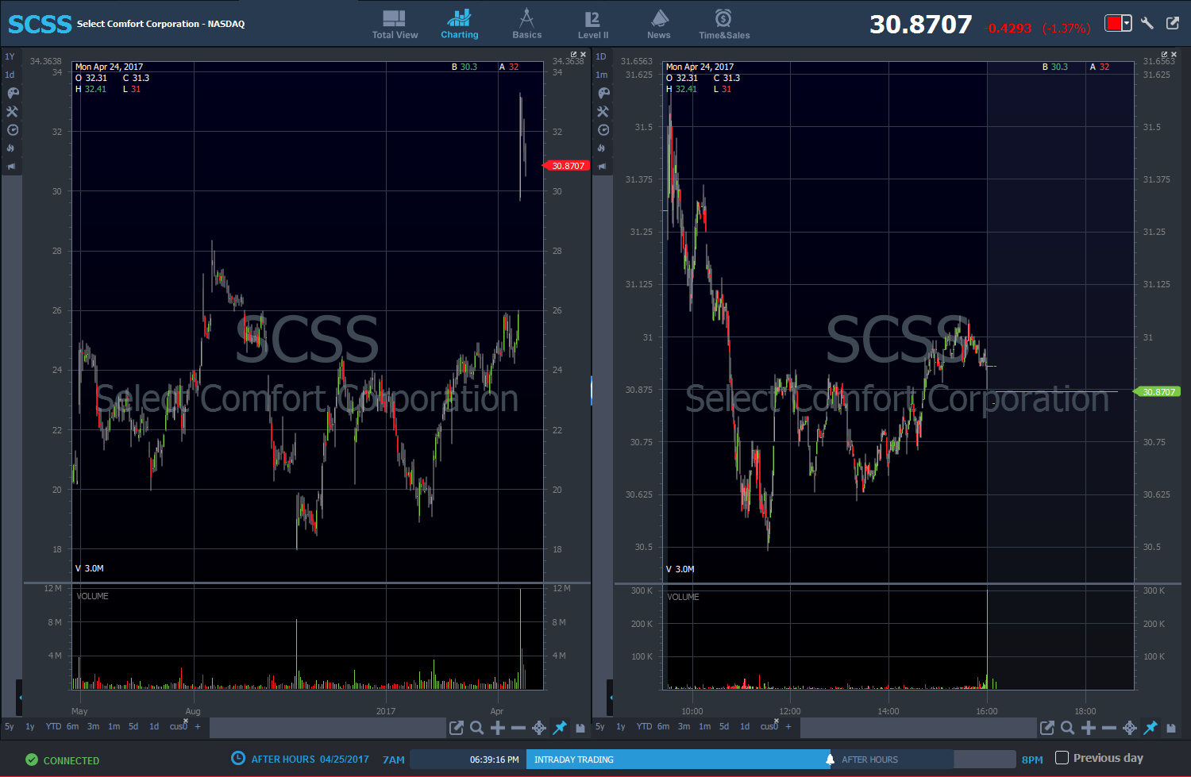The width and height of the screenshot is (1191, 777).
Task: Set right chart to 5y range
Action: tap(600, 726)
